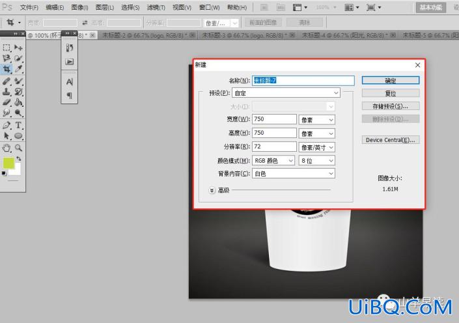Open the width unit 像素 dropdown

click(x=316, y=120)
